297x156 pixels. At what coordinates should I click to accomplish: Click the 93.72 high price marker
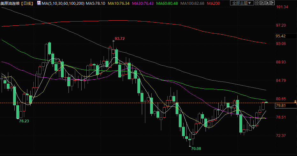pyautogui.click(x=120, y=39)
